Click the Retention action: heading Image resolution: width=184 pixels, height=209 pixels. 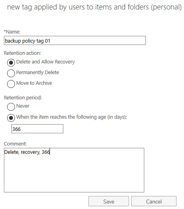22,53
